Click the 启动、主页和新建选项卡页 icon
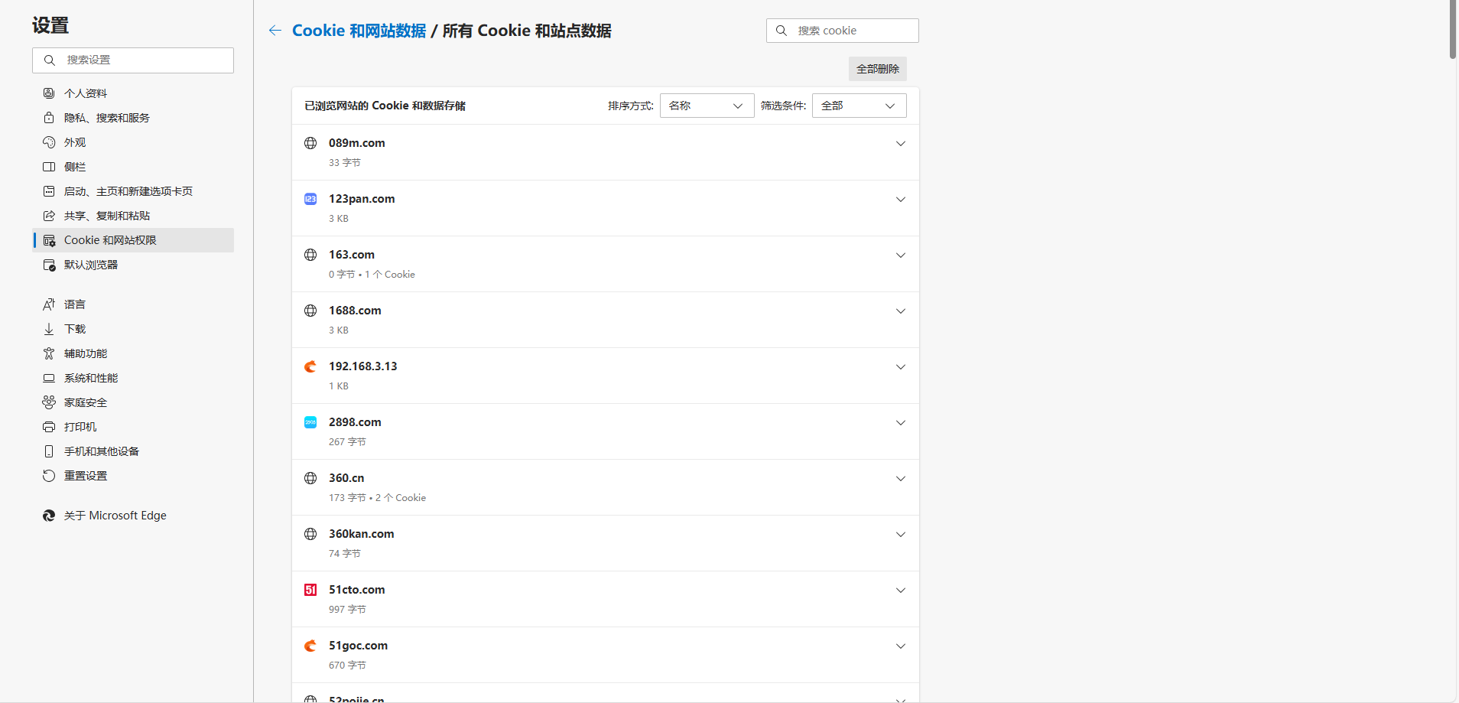Image resolution: width=1459 pixels, height=703 pixels. 49,191
